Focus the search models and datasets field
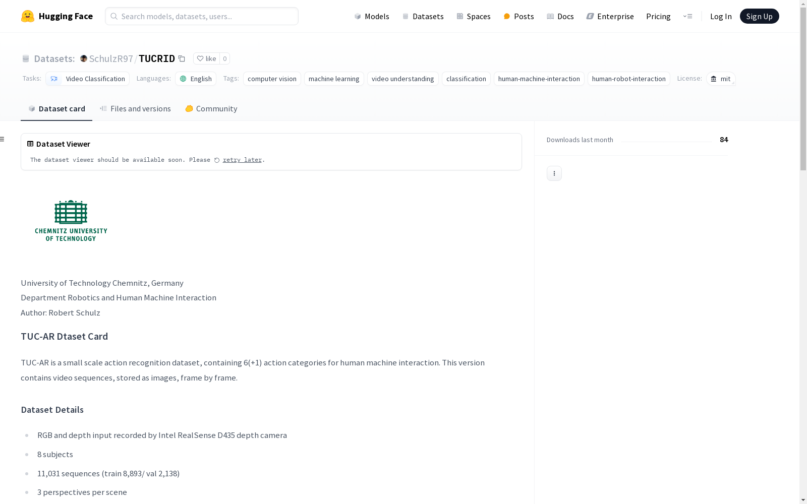The height and width of the screenshot is (504, 807). click(202, 16)
